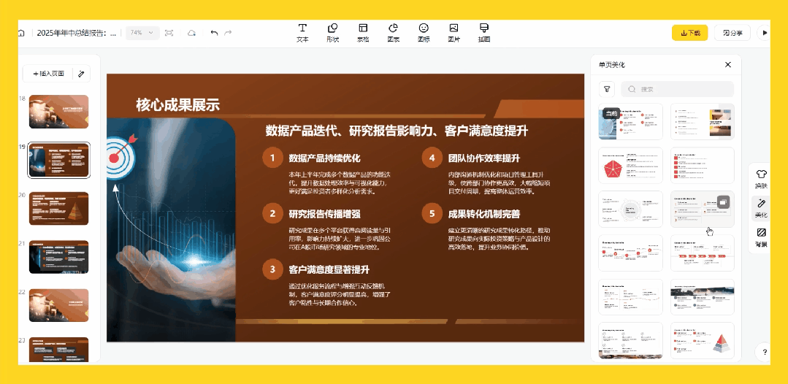Undo the last action
Screen dimensions: 788x384
(x=214, y=33)
